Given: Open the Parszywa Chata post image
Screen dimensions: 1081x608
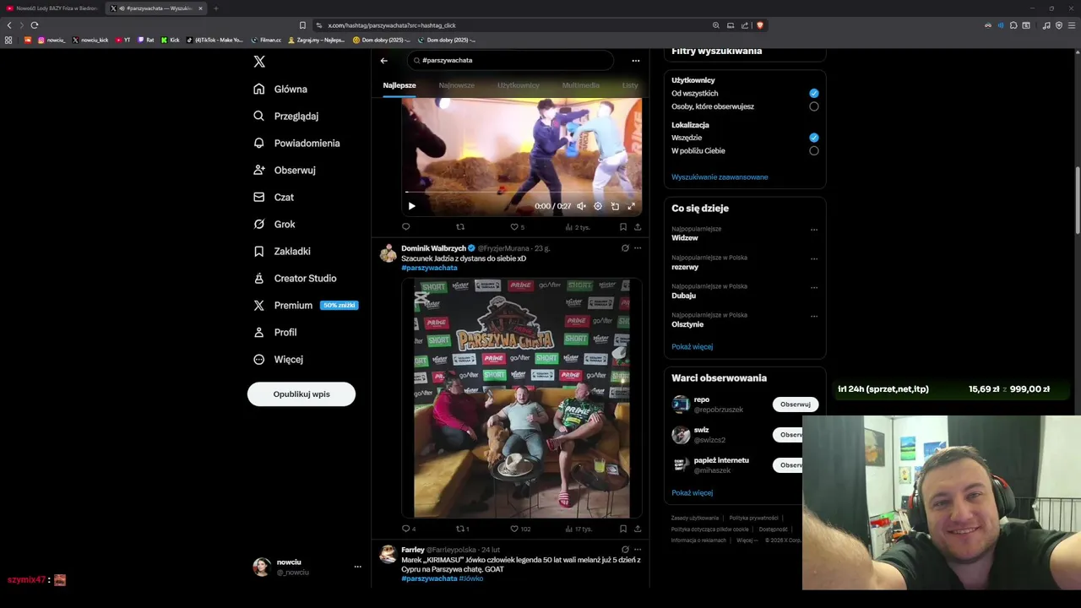Looking at the screenshot, I should point(521,398).
